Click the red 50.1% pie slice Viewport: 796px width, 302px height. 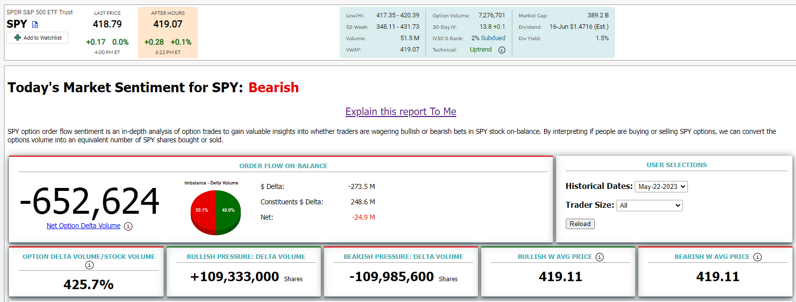click(x=203, y=211)
